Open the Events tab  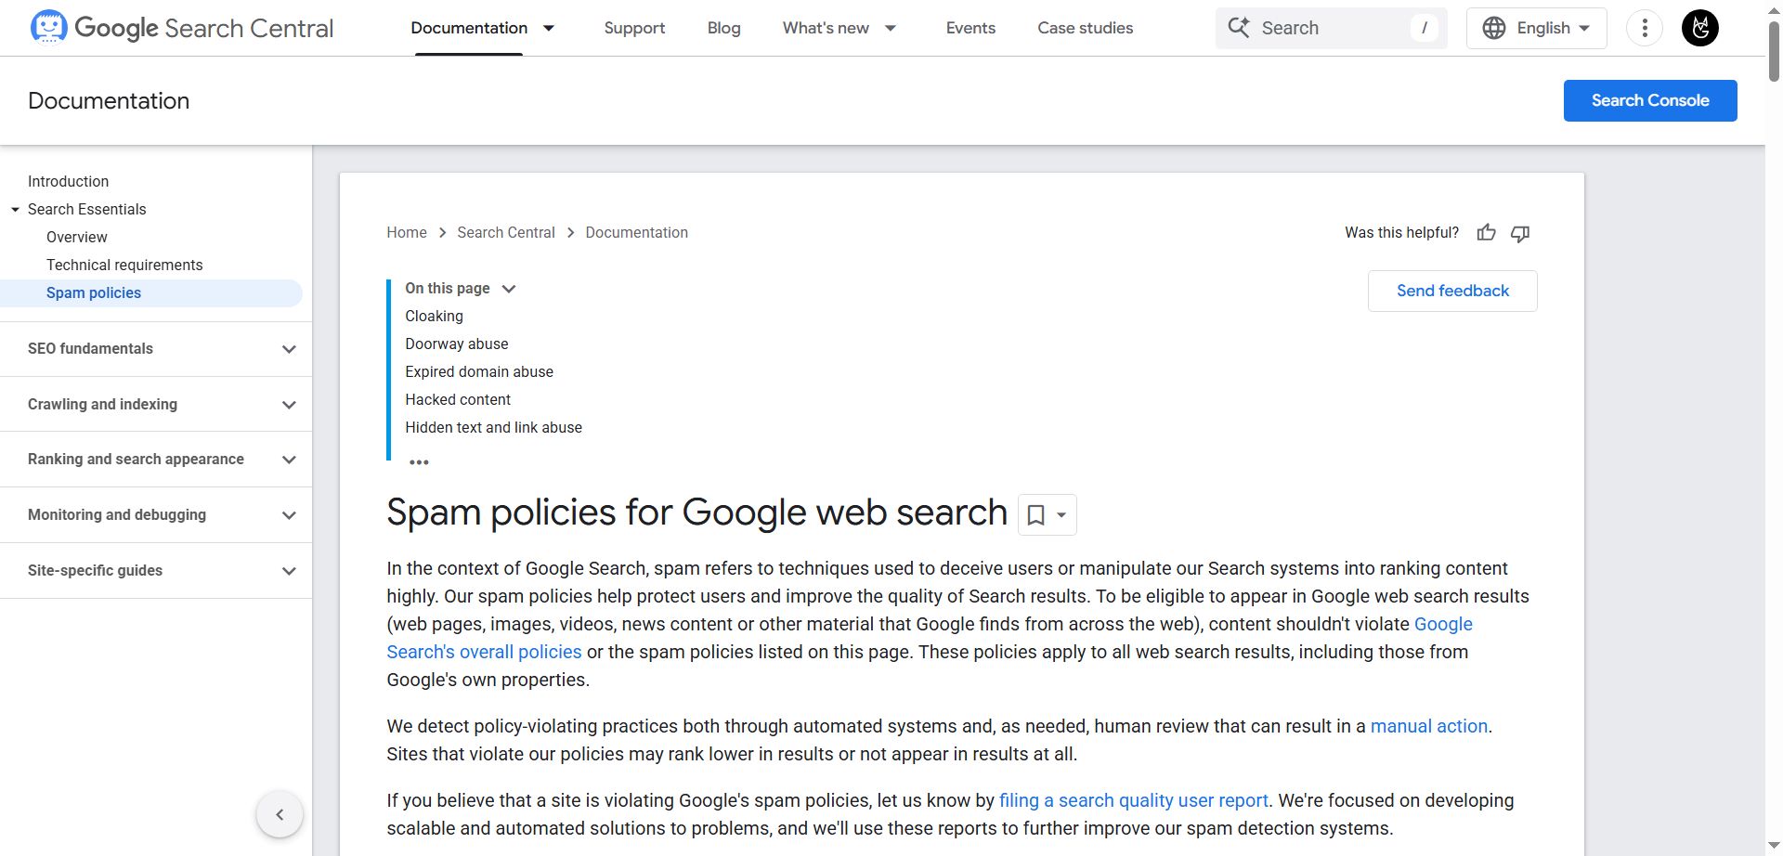coord(970,28)
